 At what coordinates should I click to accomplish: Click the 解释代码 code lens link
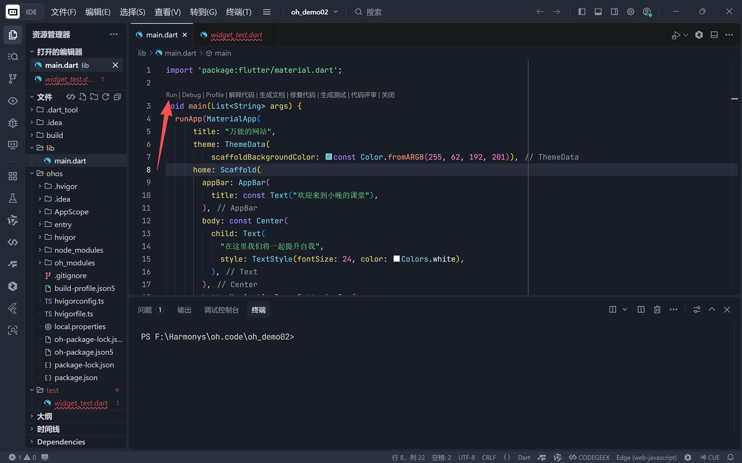coord(241,95)
